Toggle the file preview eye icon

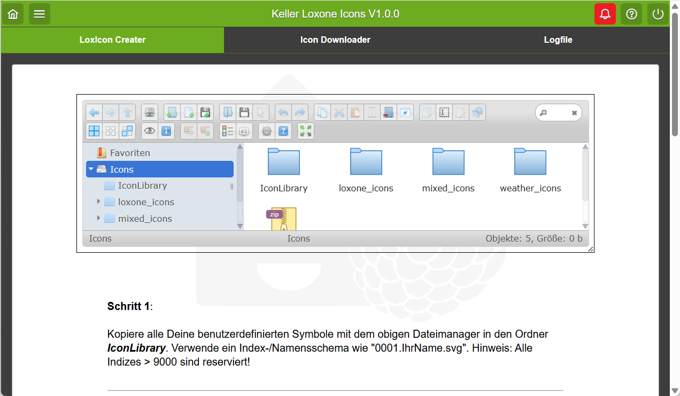pos(149,130)
